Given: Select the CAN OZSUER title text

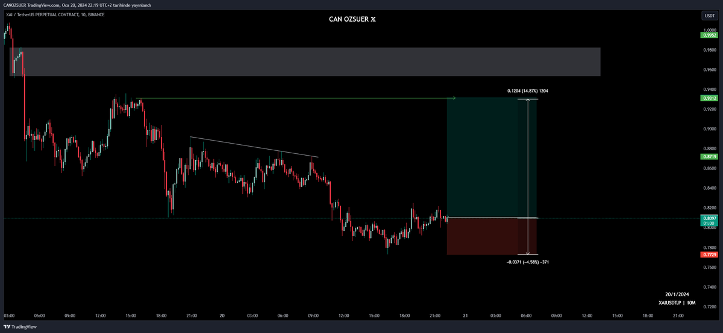Looking at the screenshot, I should tap(352, 19).
